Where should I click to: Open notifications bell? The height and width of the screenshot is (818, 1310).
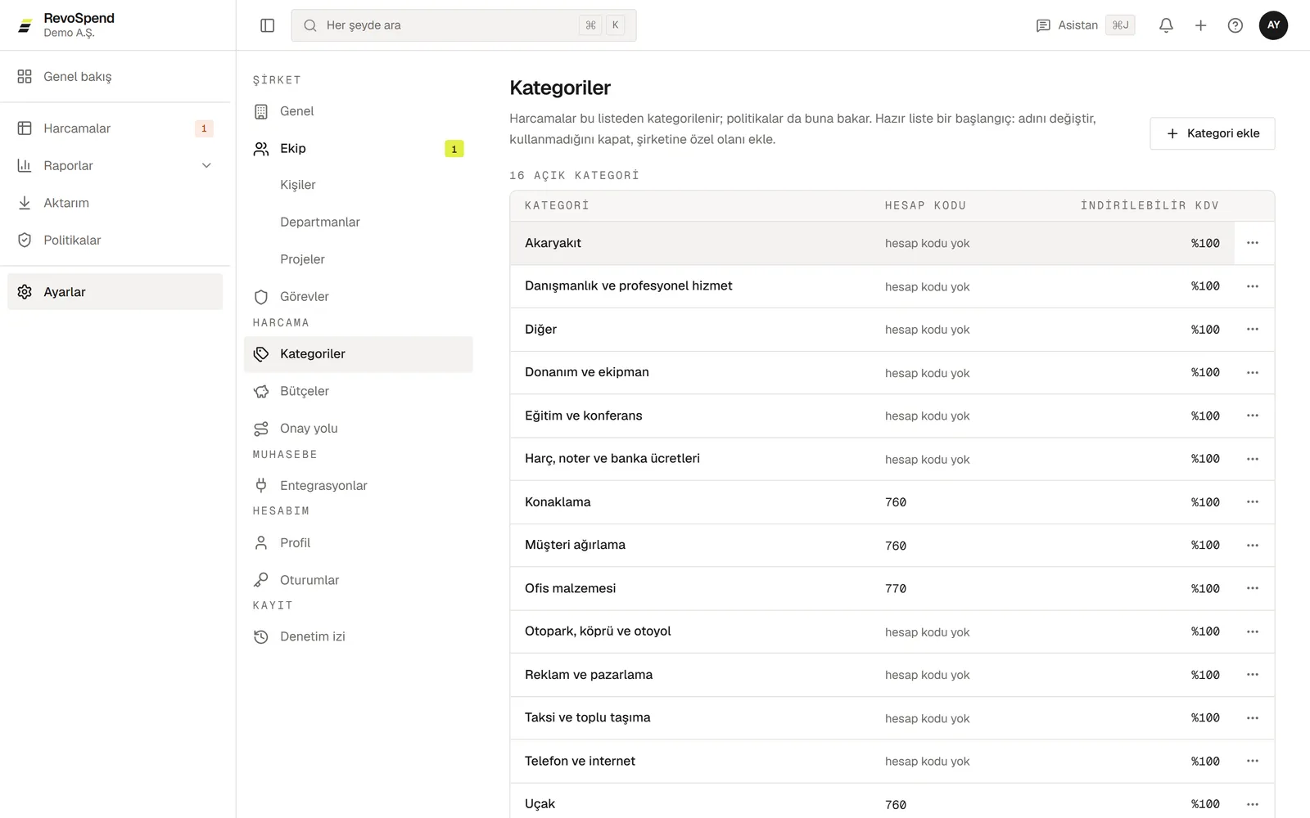(x=1166, y=25)
